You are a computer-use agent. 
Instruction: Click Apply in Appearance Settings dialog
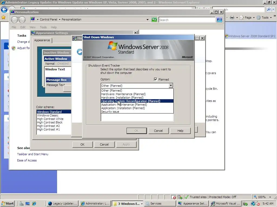(x=126, y=144)
